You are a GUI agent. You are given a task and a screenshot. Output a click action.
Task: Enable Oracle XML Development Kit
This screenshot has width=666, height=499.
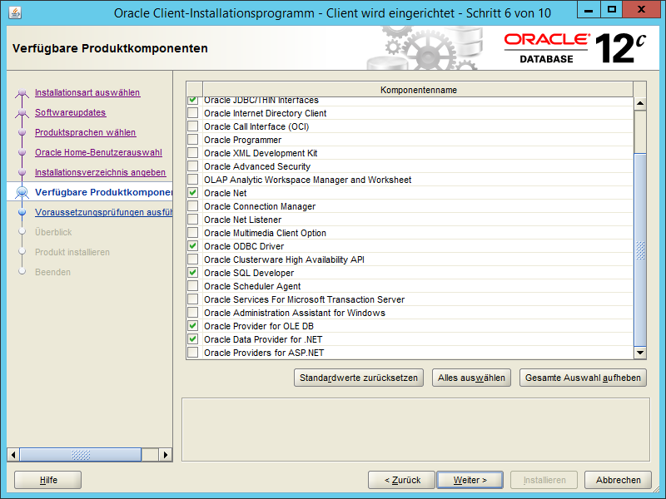pyautogui.click(x=193, y=153)
